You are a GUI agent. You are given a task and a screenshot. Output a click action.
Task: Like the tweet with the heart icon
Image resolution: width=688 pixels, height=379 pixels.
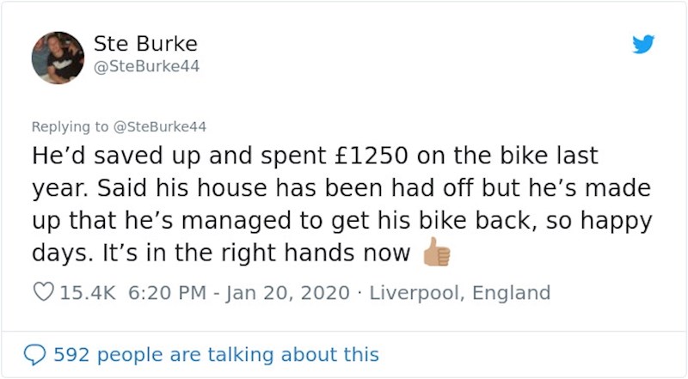pos(42,293)
